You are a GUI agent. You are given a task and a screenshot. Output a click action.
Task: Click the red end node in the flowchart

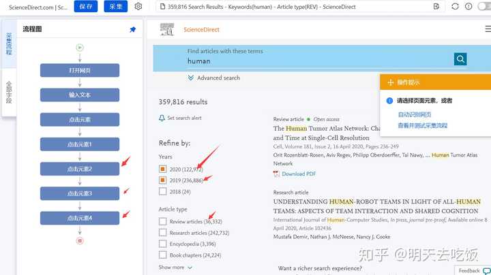click(80, 241)
